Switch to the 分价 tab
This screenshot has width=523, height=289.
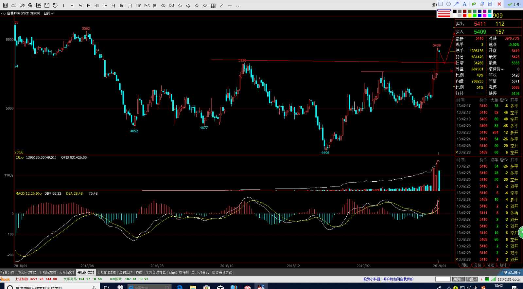click(x=478, y=265)
